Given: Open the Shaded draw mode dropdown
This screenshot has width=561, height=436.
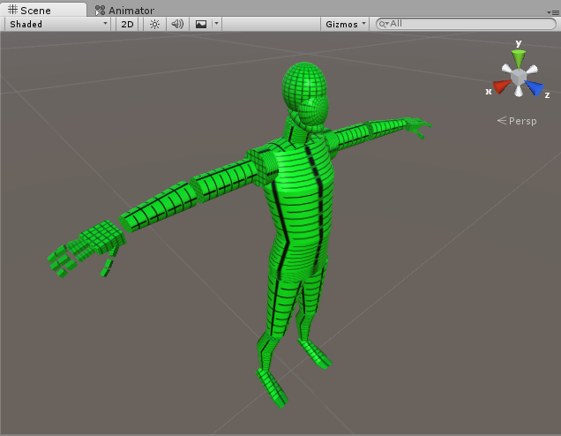Looking at the screenshot, I should [58, 24].
